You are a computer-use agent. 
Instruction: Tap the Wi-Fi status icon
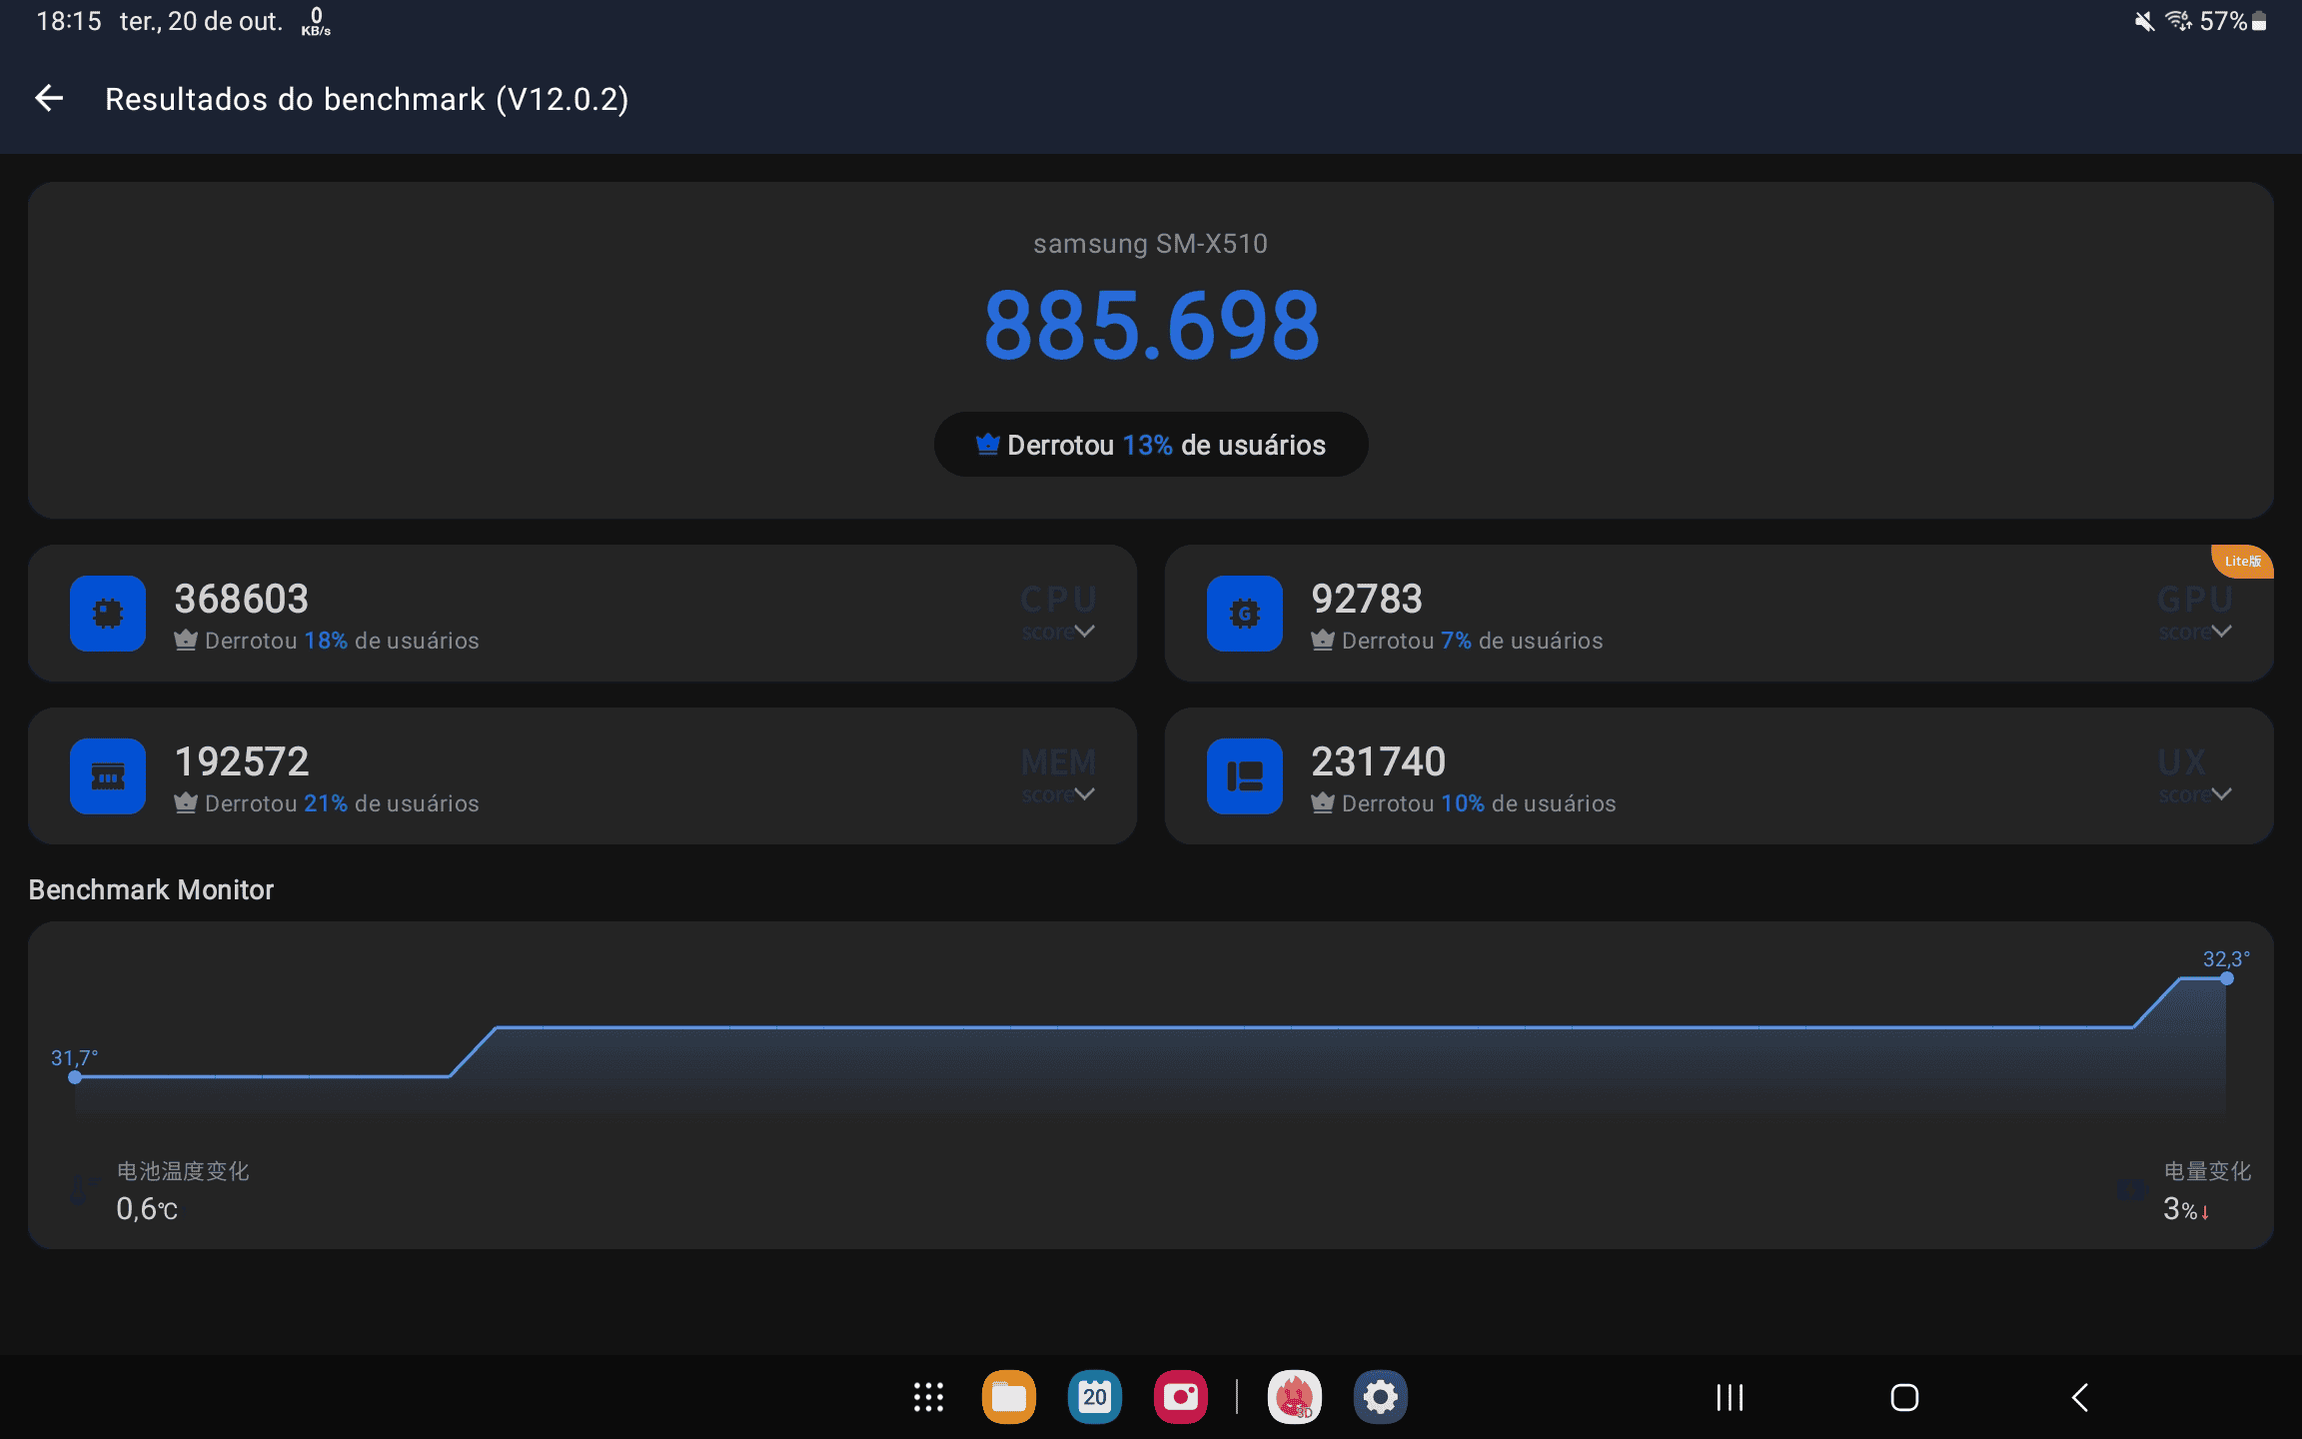tap(2178, 21)
